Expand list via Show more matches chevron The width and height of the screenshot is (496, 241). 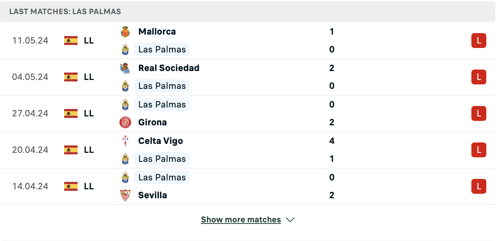pyautogui.click(x=290, y=220)
